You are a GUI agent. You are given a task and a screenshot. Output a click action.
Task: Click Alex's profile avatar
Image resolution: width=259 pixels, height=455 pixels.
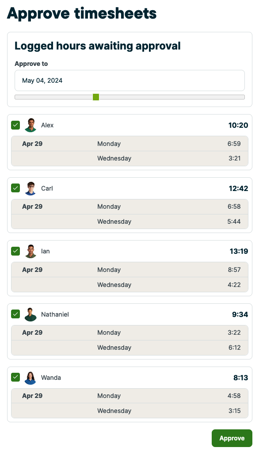point(30,125)
